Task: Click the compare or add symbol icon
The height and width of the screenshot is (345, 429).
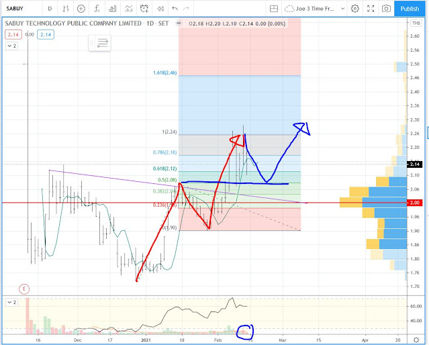Action: click(81, 9)
